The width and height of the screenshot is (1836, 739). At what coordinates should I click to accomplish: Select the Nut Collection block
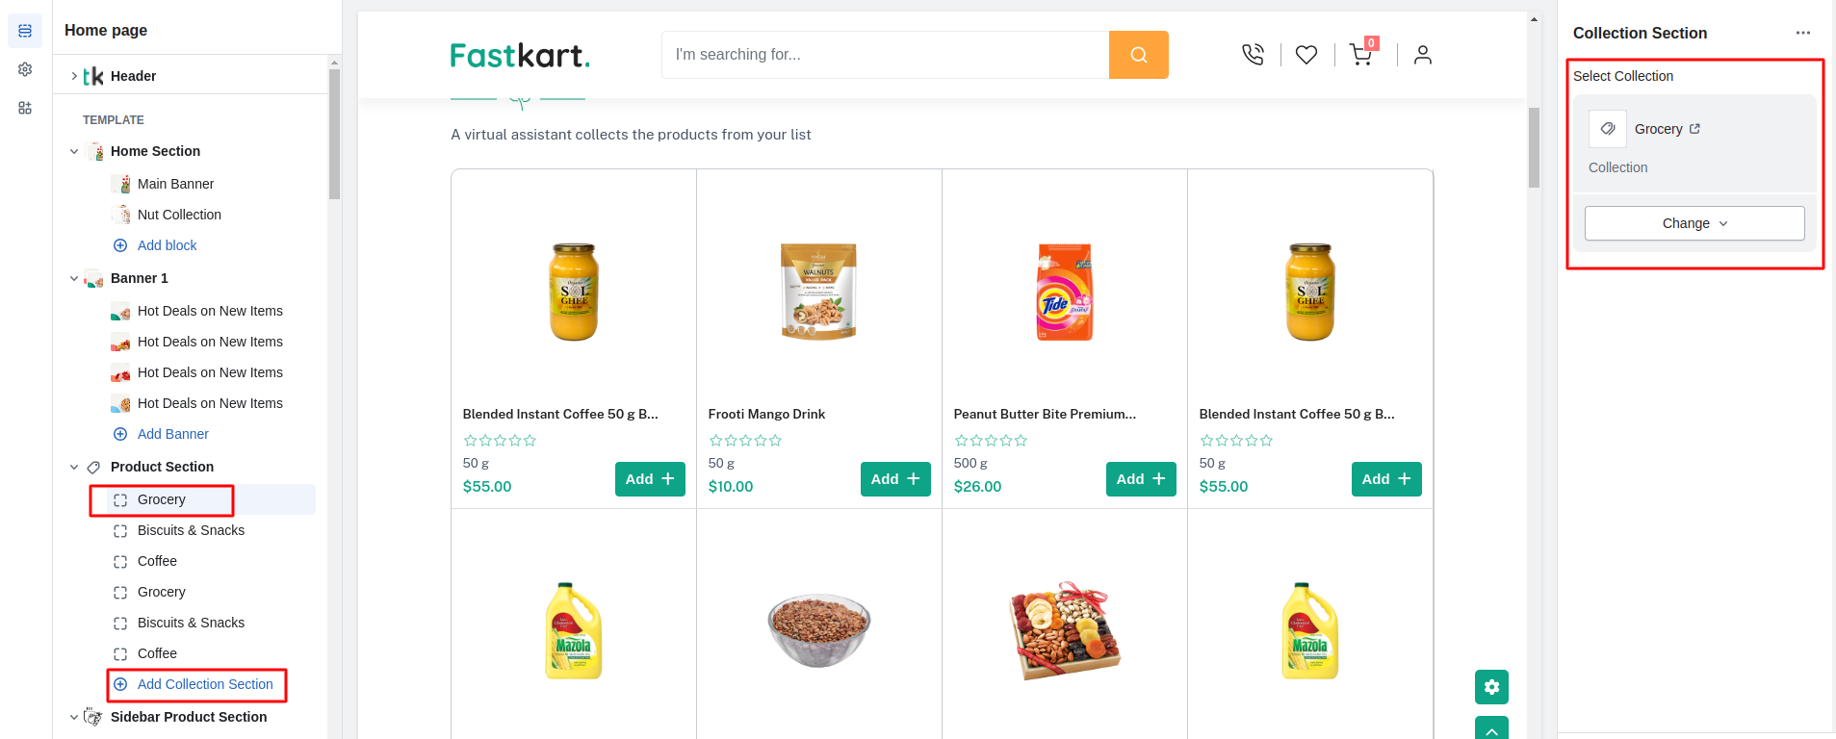click(179, 215)
